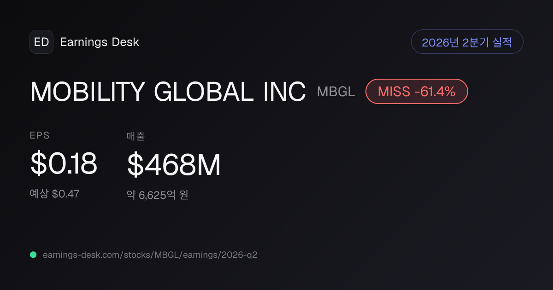Select the $468M revenue figure

click(x=174, y=164)
